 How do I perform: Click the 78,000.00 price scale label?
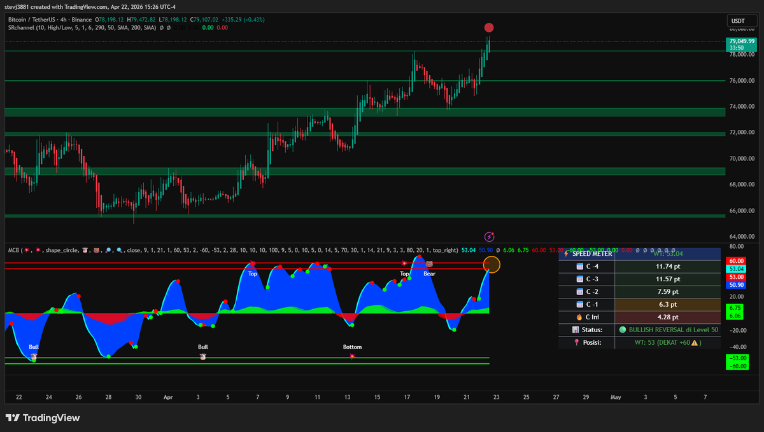click(742, 55)
